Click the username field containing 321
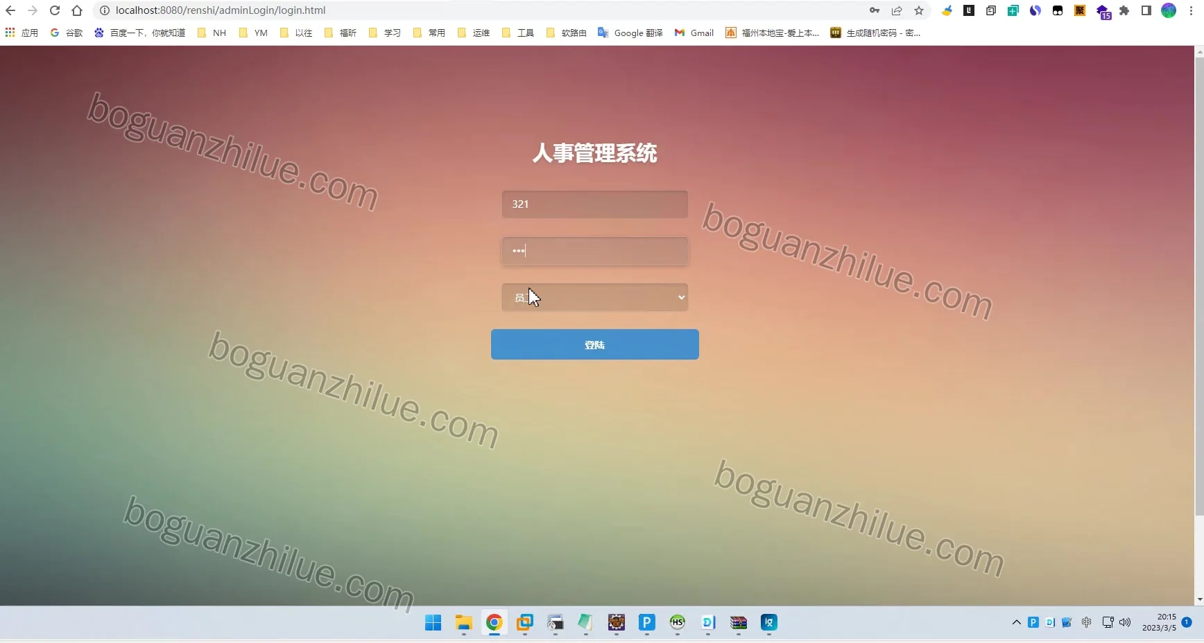The image size is (1204, 643). pyautogui.click(x=595, y=204)
